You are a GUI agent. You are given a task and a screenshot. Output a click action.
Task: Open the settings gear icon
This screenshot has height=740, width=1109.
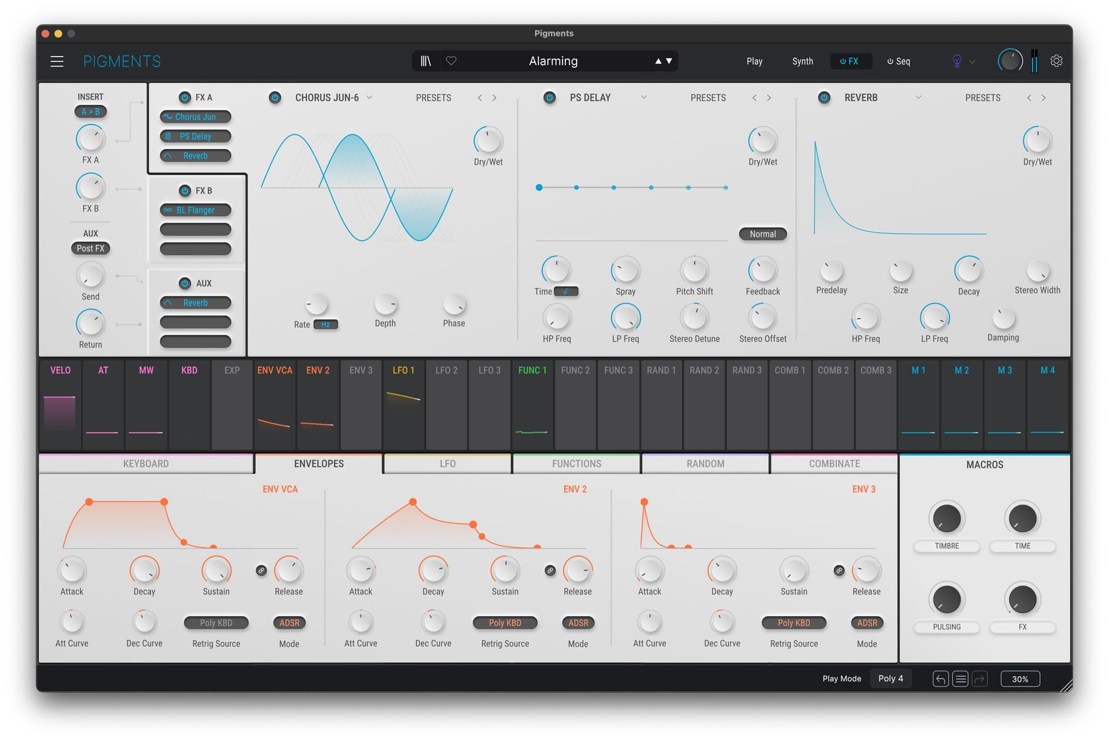pos(1056,61)
